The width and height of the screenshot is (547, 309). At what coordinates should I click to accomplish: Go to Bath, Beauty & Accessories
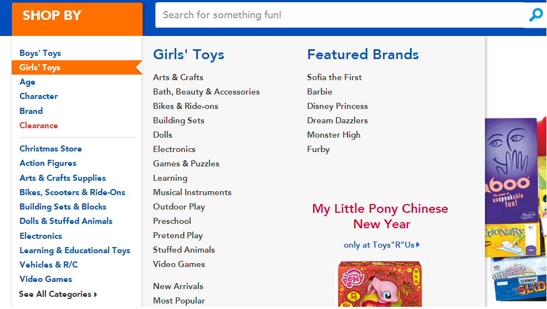coord(206,92)
